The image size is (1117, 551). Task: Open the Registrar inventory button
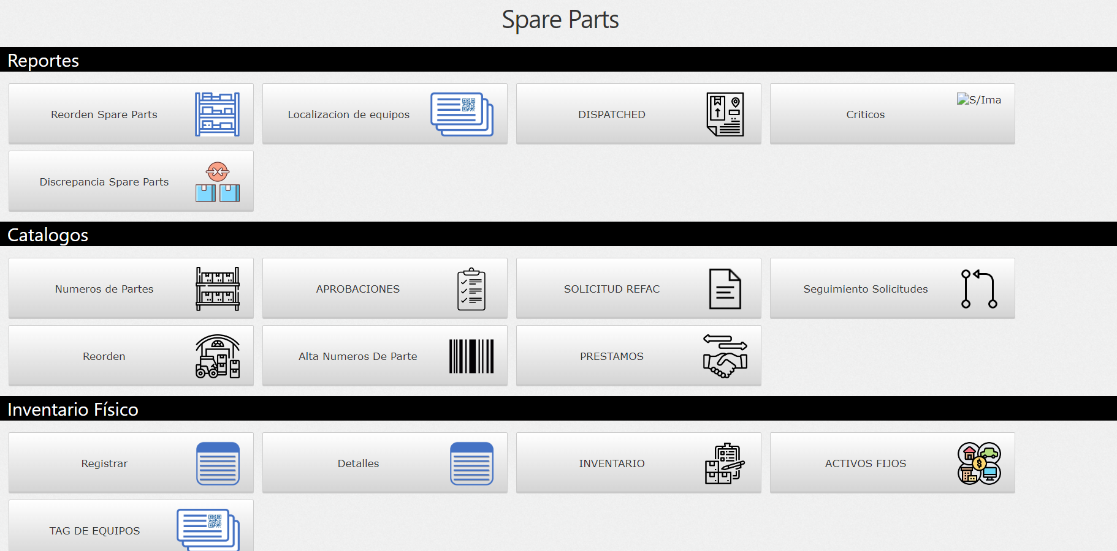[104, 463]
